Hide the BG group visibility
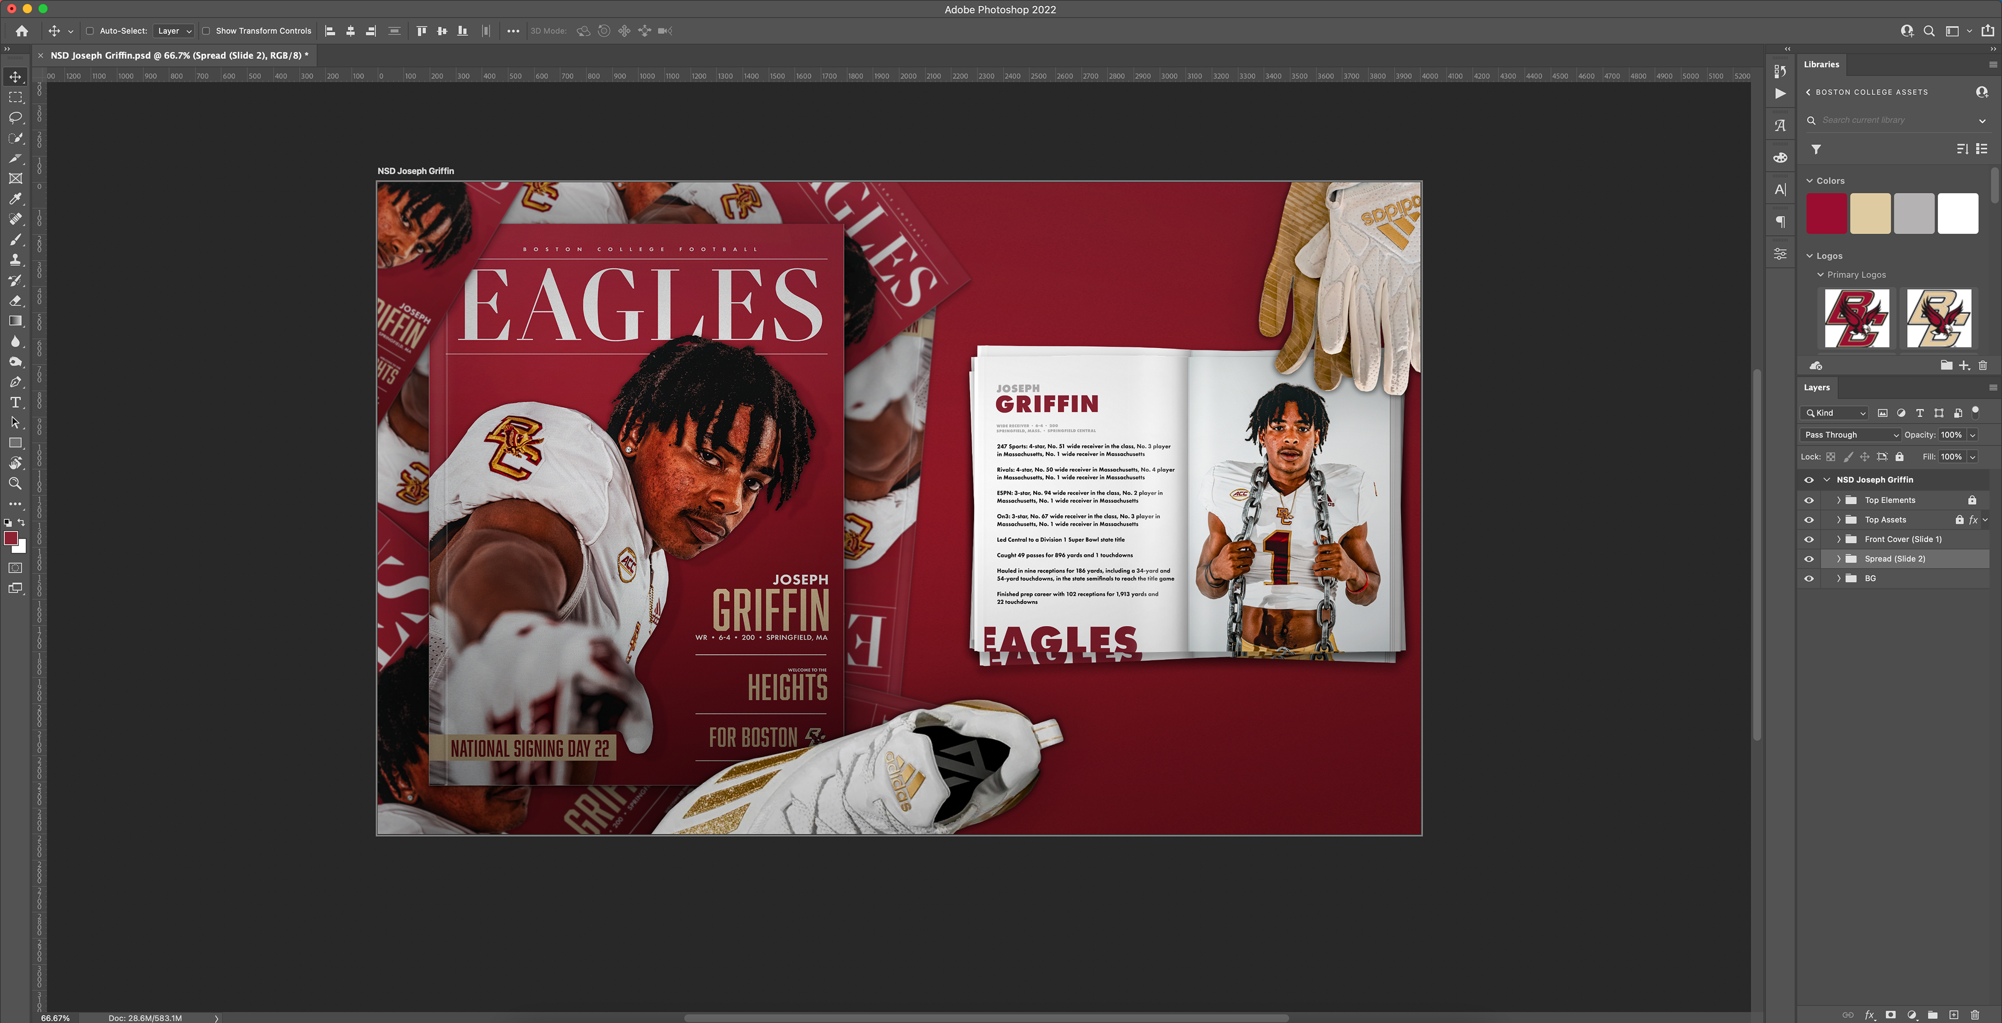Screen dimensions: 2002x1023 (x=1809, y=578)
